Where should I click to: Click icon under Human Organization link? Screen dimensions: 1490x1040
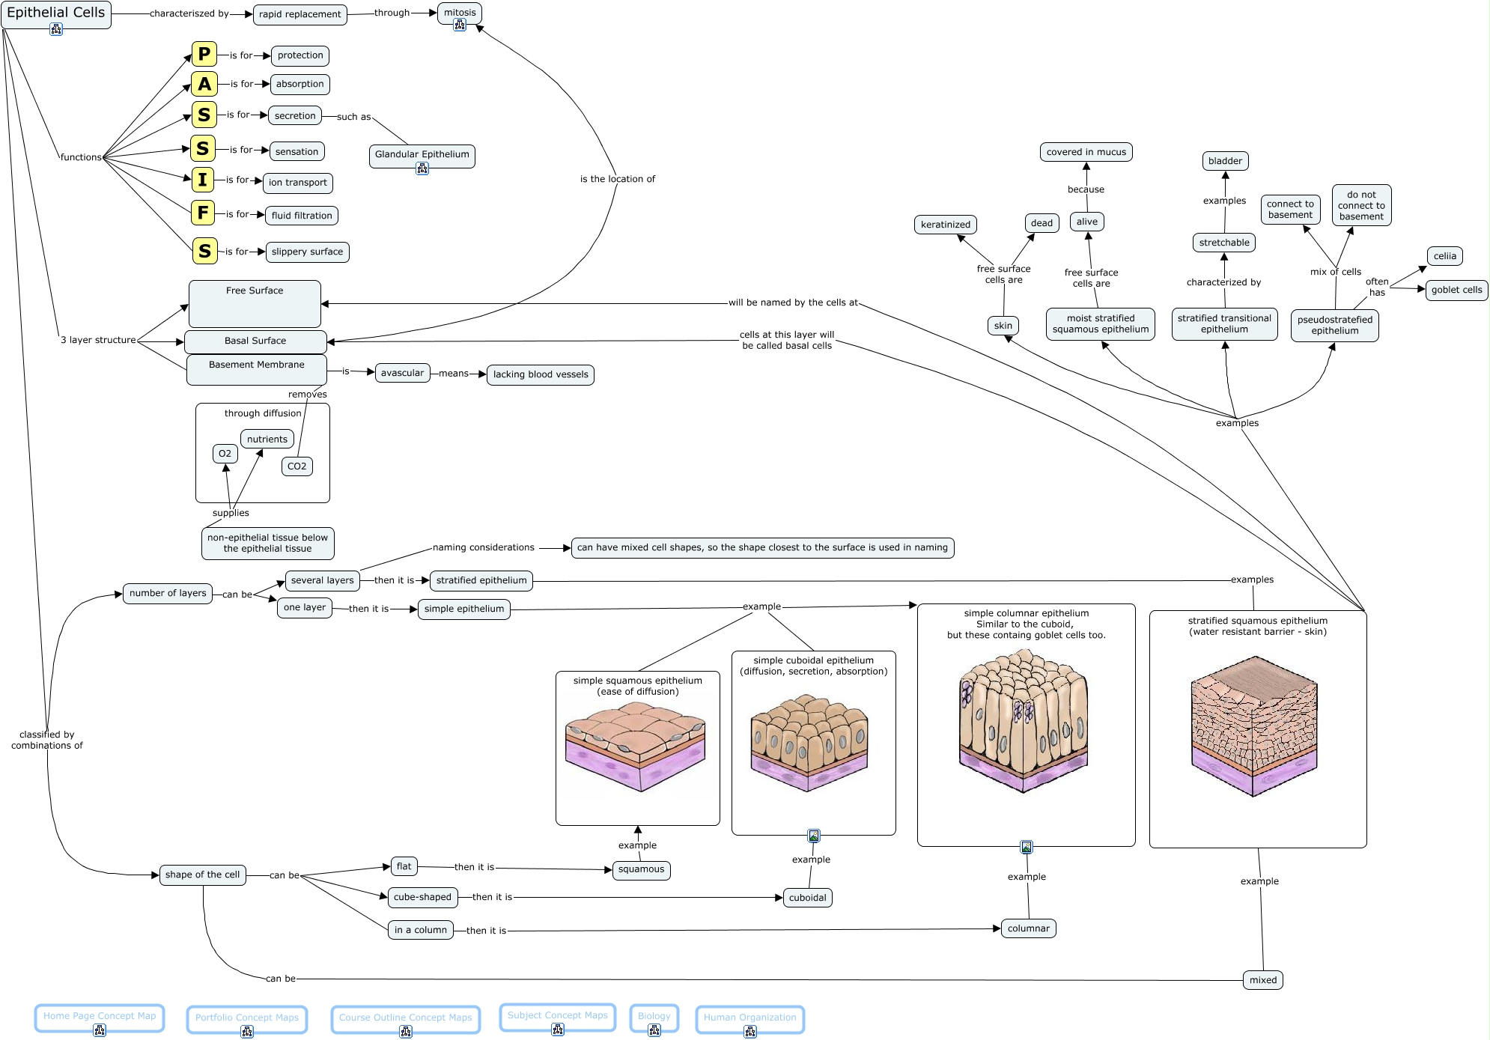point(750,1032)
